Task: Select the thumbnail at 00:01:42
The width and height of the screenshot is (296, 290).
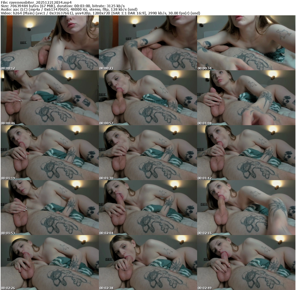Action: pyautogui.click(x=246, y=153)
